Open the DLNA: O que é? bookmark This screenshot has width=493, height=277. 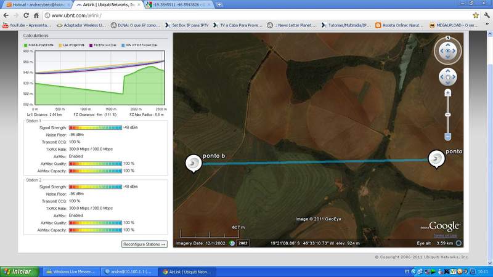(136, 25)
